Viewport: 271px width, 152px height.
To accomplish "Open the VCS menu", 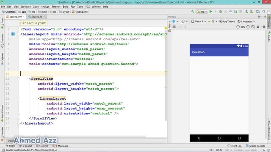I will click(x=88, y=7).
